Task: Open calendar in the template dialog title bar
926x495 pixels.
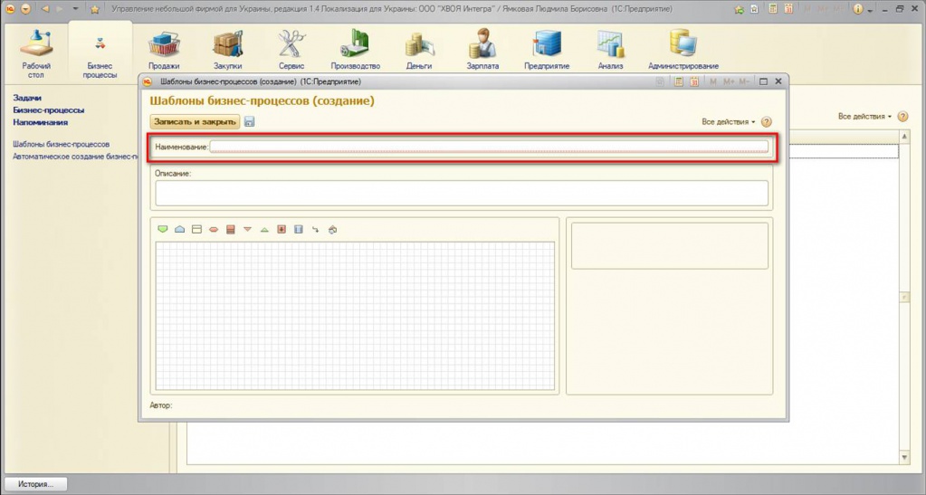Action: pos(694,81)
